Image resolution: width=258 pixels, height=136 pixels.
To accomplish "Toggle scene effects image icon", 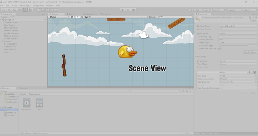I will pyautogui.click(x=86, y=17).
